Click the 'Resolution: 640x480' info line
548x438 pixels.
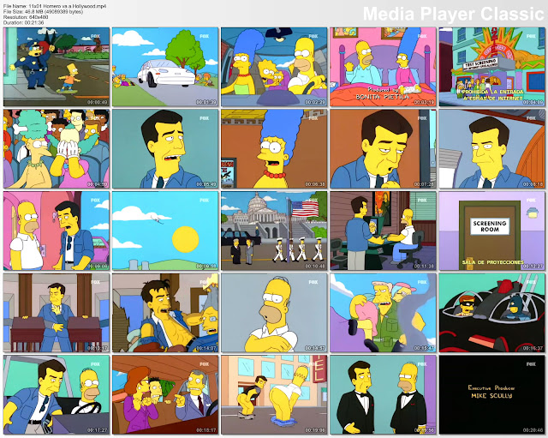[26, 17]
